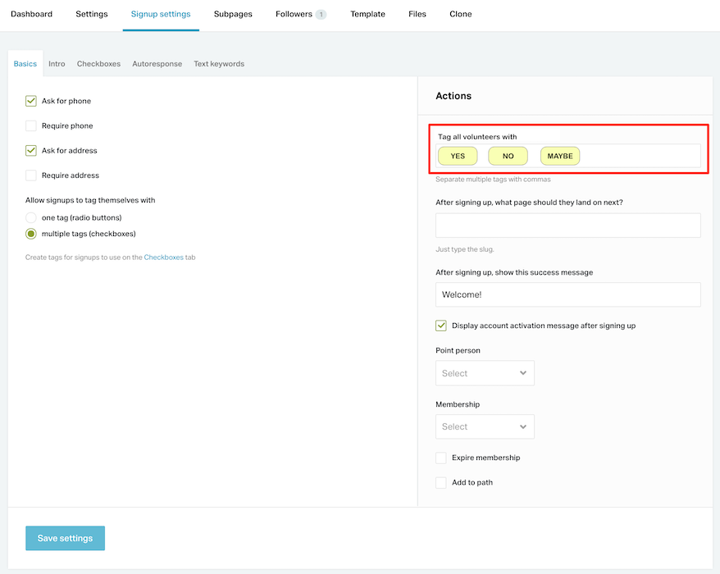Click the 'Tag all volunteers with' label

[x=477, y=137]
